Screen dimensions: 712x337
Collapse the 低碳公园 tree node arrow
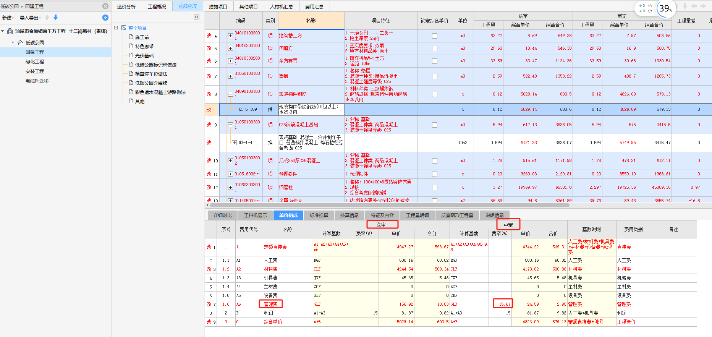[13, 42]
